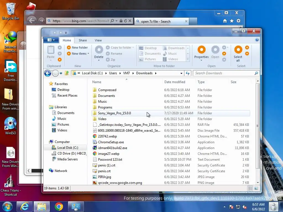
Task: Open the address bar history dropdown
Action: [x=181, y=73]
